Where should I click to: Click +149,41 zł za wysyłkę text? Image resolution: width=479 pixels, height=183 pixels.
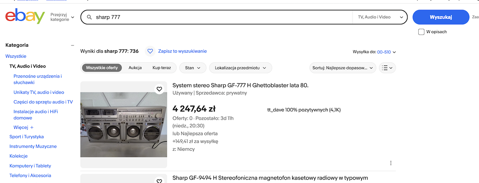pyautogui.click(x=195, y=141)
